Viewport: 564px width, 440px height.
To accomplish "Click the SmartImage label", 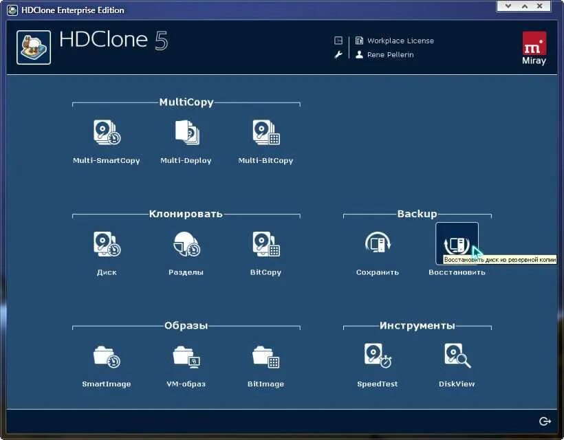I will click(x=107, y=384).
